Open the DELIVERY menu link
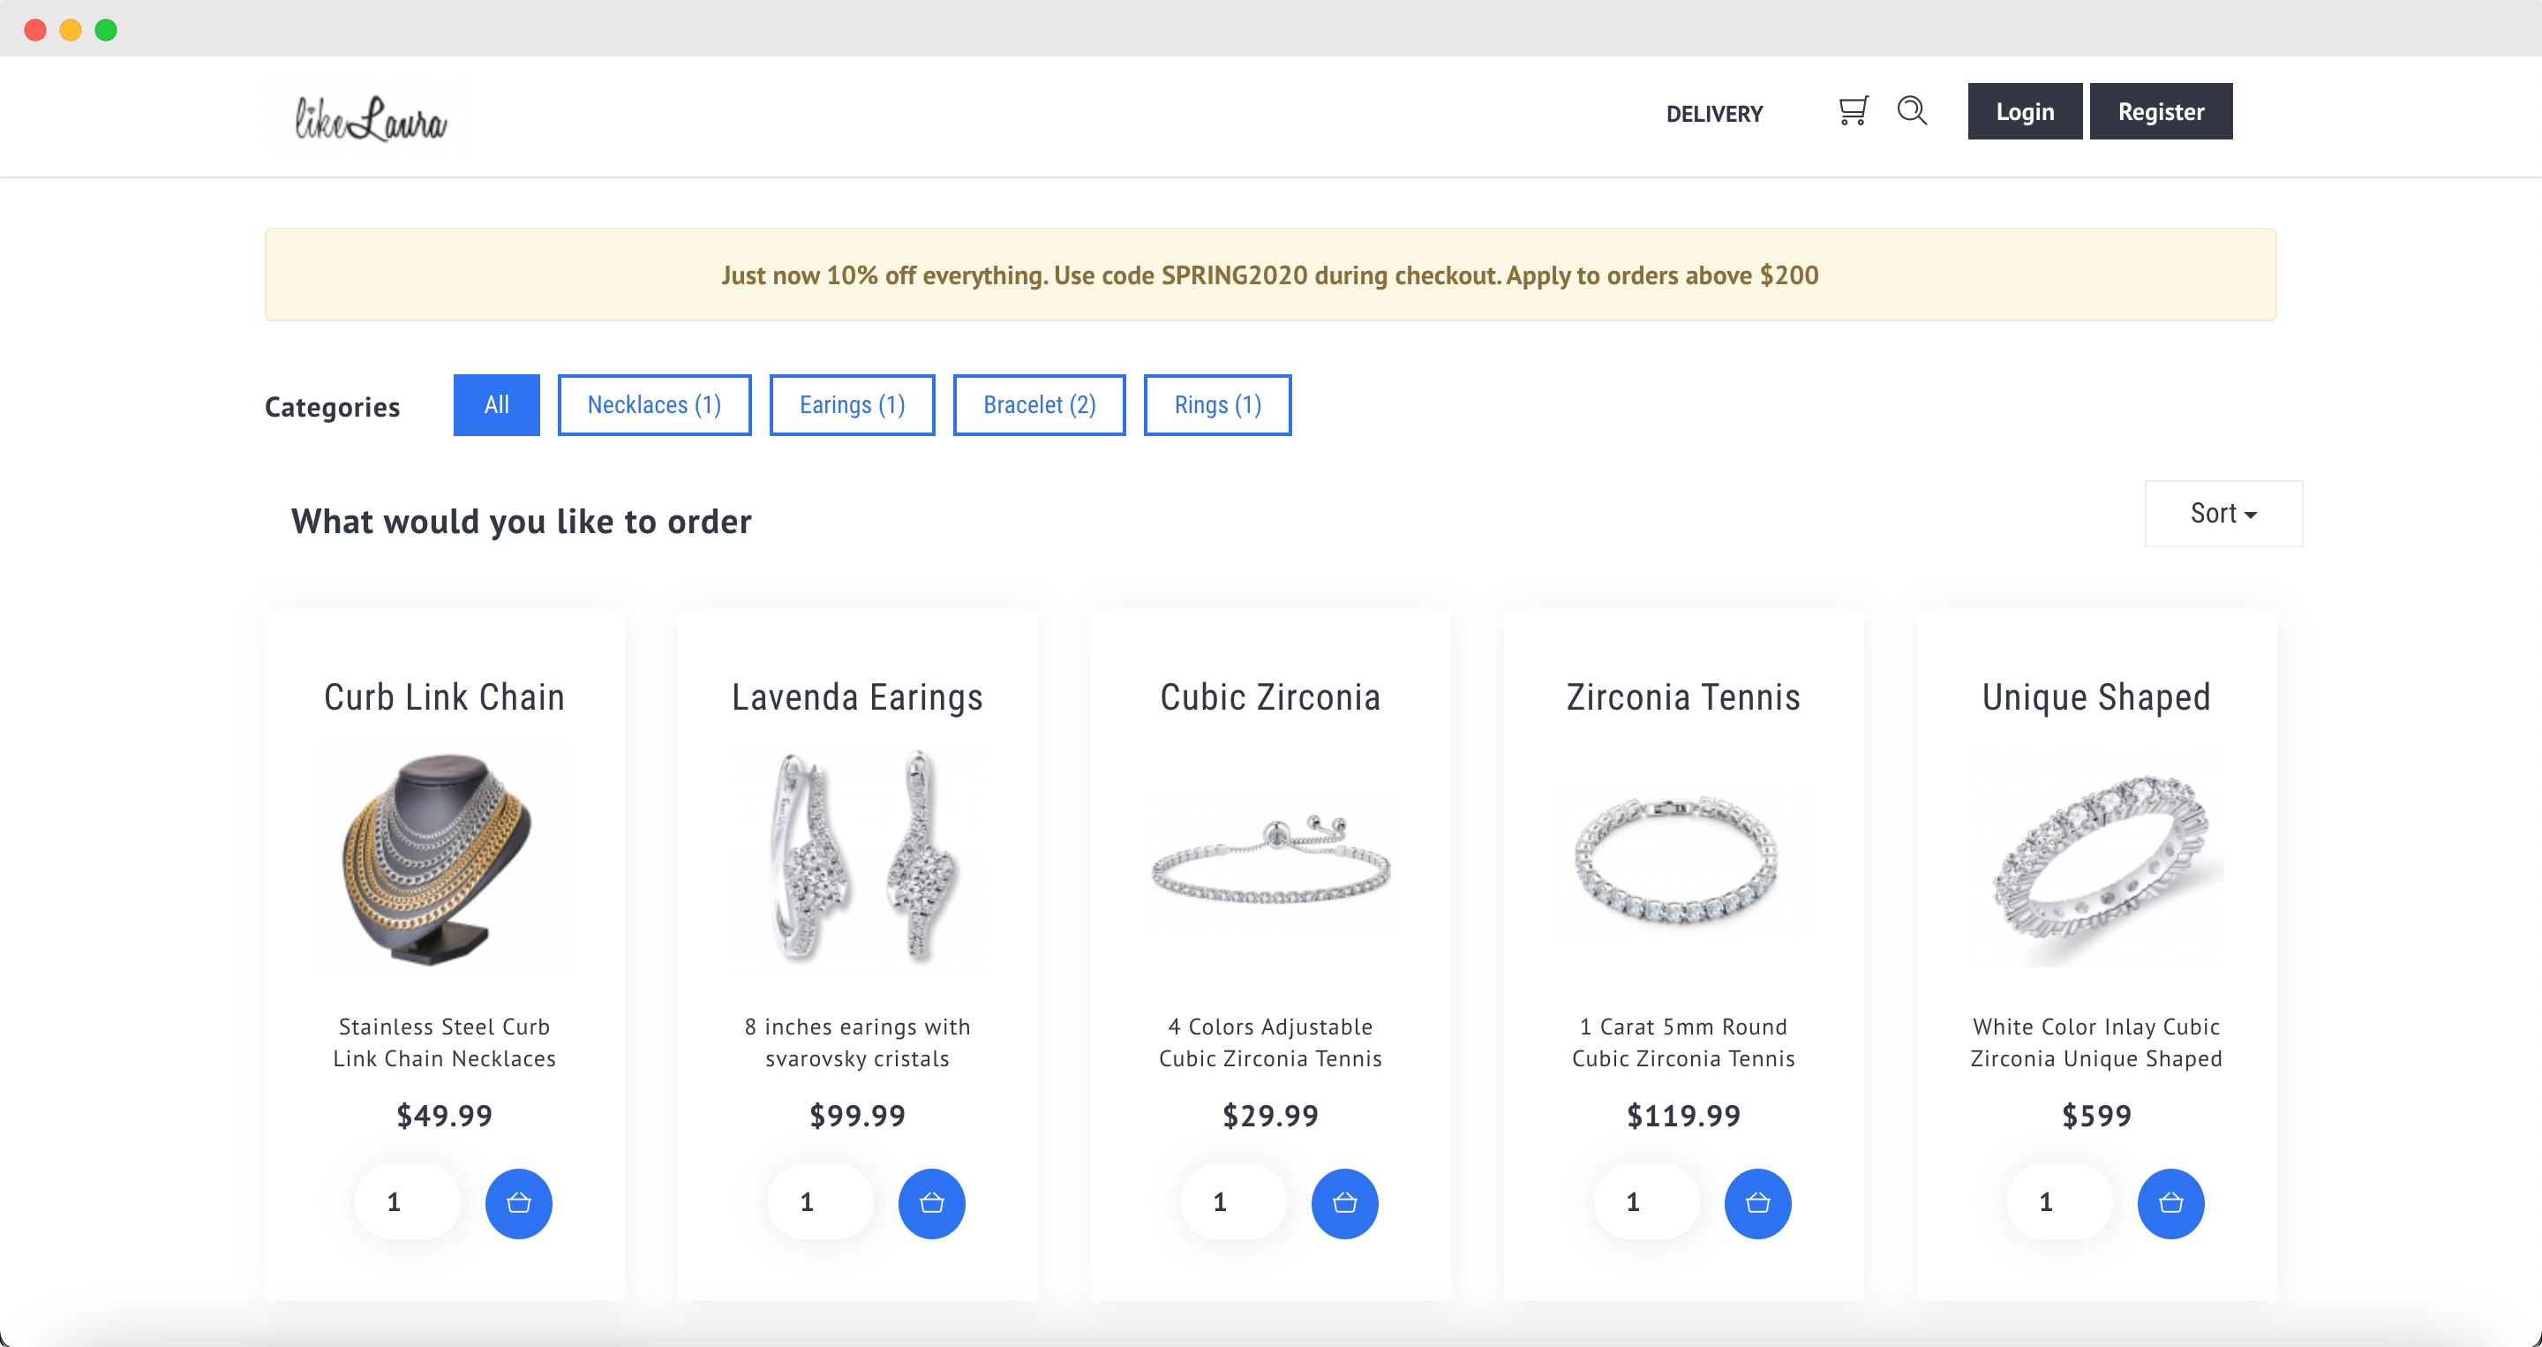Viewport: 2542px width, 1347px height. pos(1714,114)
